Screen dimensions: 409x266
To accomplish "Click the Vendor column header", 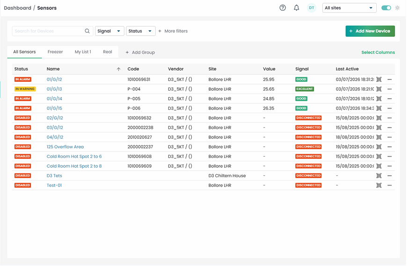I will pos(175,69).
